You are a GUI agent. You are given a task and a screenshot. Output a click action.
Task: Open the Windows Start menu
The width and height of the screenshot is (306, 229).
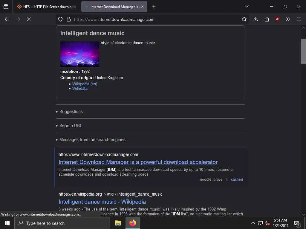[7, 223]
